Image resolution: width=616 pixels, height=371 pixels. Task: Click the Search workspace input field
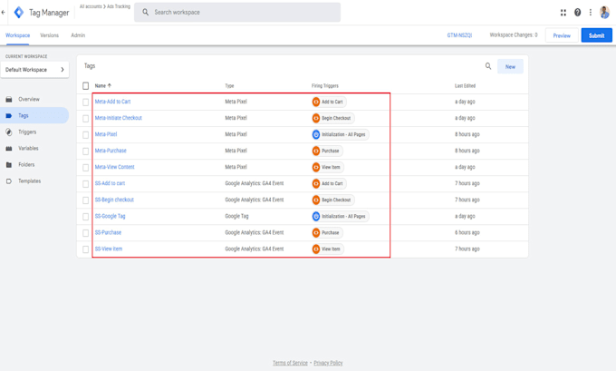click(237, 12)
